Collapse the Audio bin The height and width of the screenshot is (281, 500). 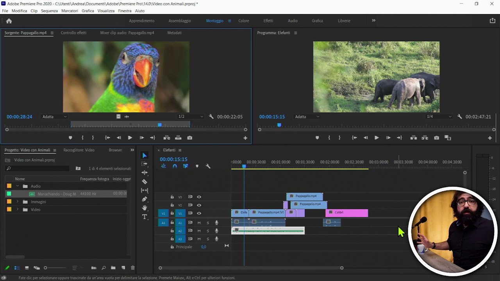(17, 186)
